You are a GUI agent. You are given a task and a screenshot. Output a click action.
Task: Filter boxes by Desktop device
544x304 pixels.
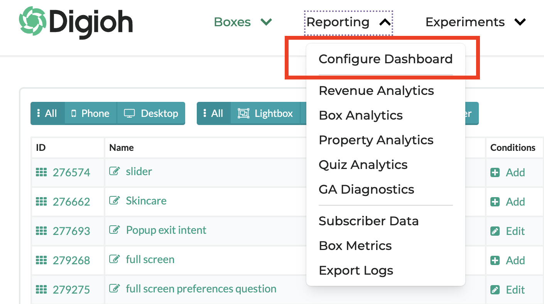pos(151,113)
